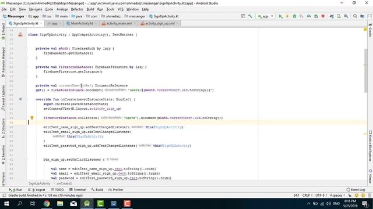Collapse the mAuth lazy block fold marker

click(x=27, y=49)
